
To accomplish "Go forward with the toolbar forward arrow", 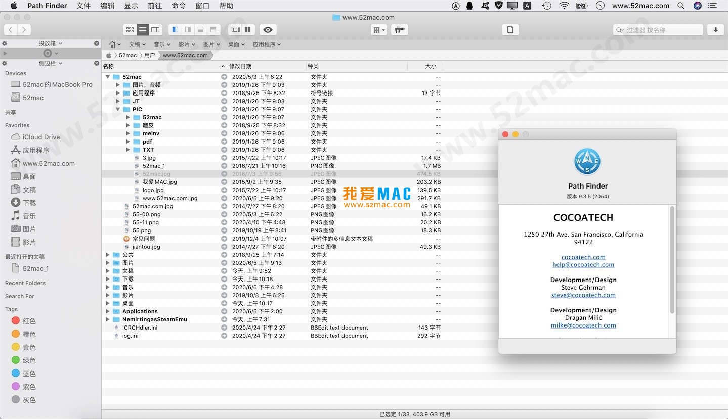I will point(24,30).
